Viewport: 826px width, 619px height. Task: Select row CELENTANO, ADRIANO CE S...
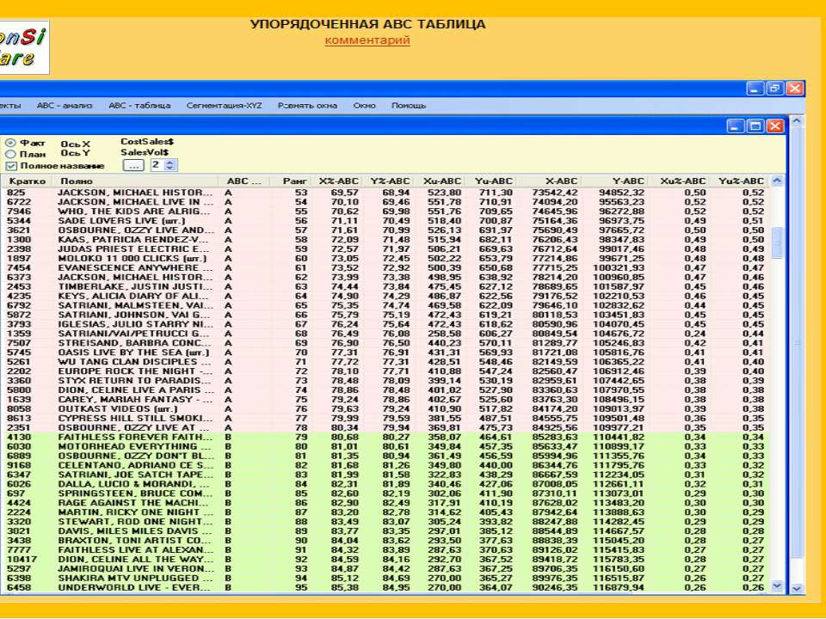tap(385, 465)
